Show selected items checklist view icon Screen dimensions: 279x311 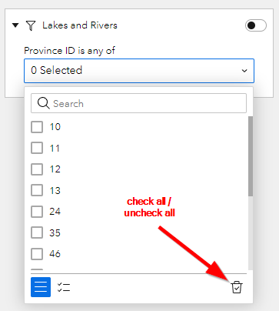64,287
